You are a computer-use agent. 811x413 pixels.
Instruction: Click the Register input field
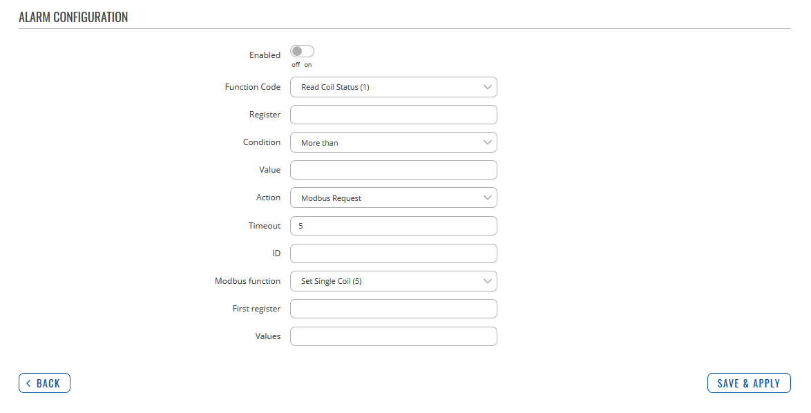tap(393, 115)
